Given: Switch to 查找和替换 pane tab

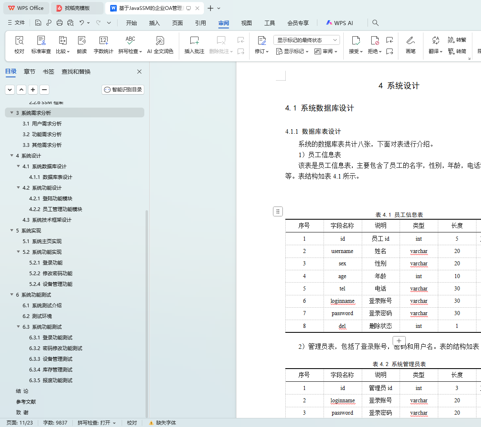Looking at the screenshot, I should [76, 72].
